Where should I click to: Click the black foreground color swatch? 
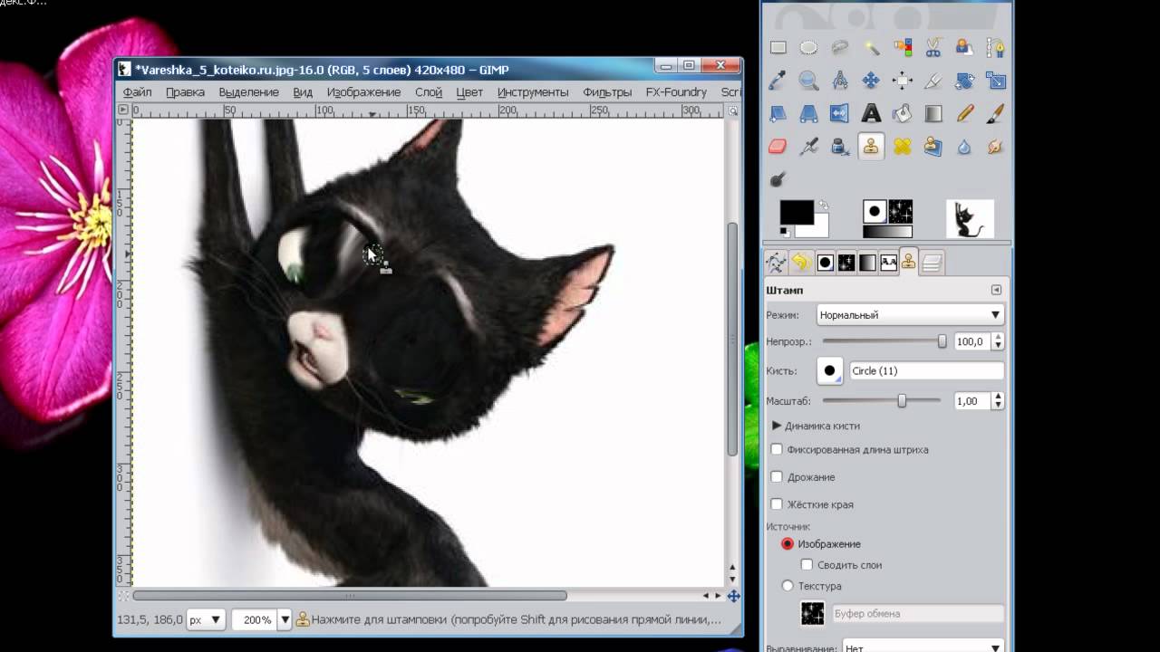(x=796, y=213)
